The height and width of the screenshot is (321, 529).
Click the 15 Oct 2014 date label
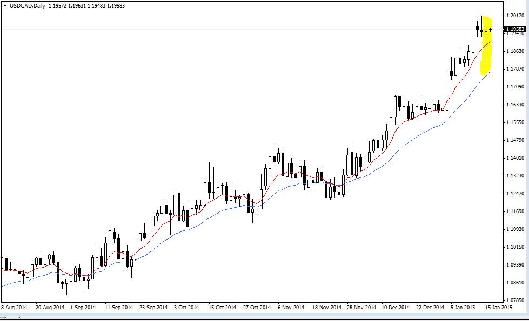222,307
